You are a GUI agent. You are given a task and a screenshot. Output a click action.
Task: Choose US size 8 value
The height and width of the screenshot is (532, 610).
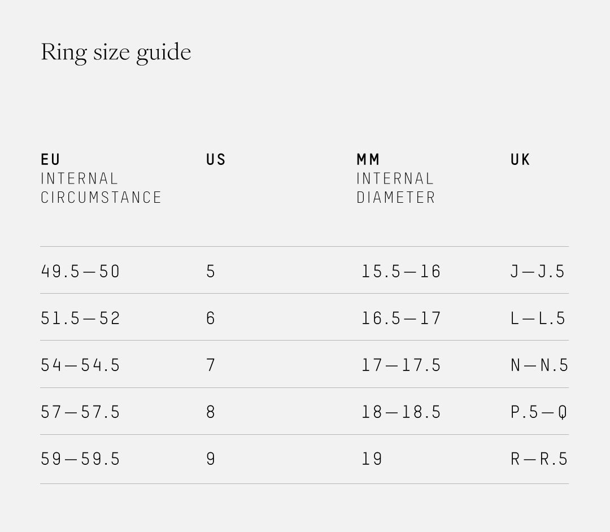point(211,412)
